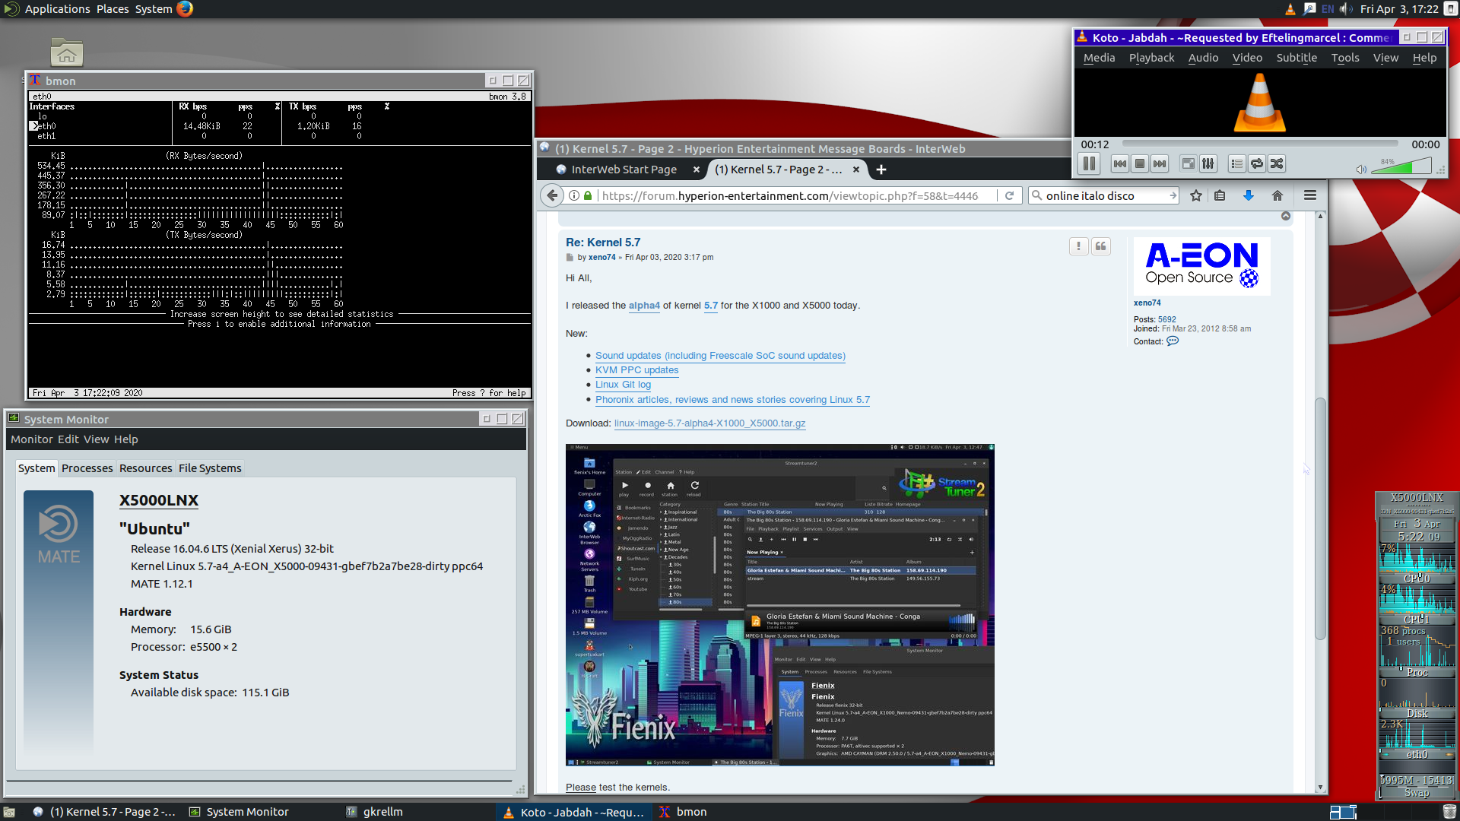
Task: Open System Monitor's Monitor menu
Action: point(32,439)
